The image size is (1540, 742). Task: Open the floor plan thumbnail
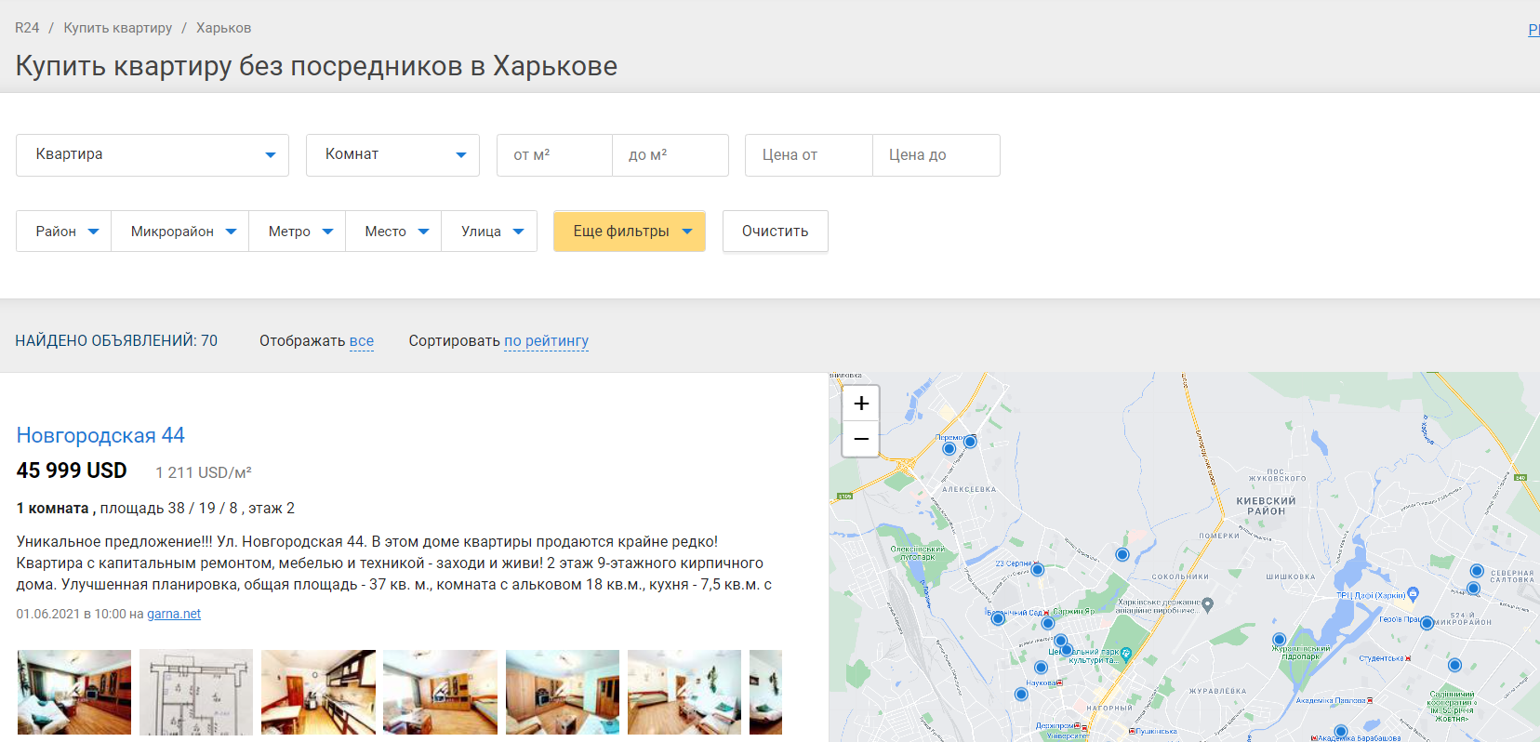pos(196,693)
